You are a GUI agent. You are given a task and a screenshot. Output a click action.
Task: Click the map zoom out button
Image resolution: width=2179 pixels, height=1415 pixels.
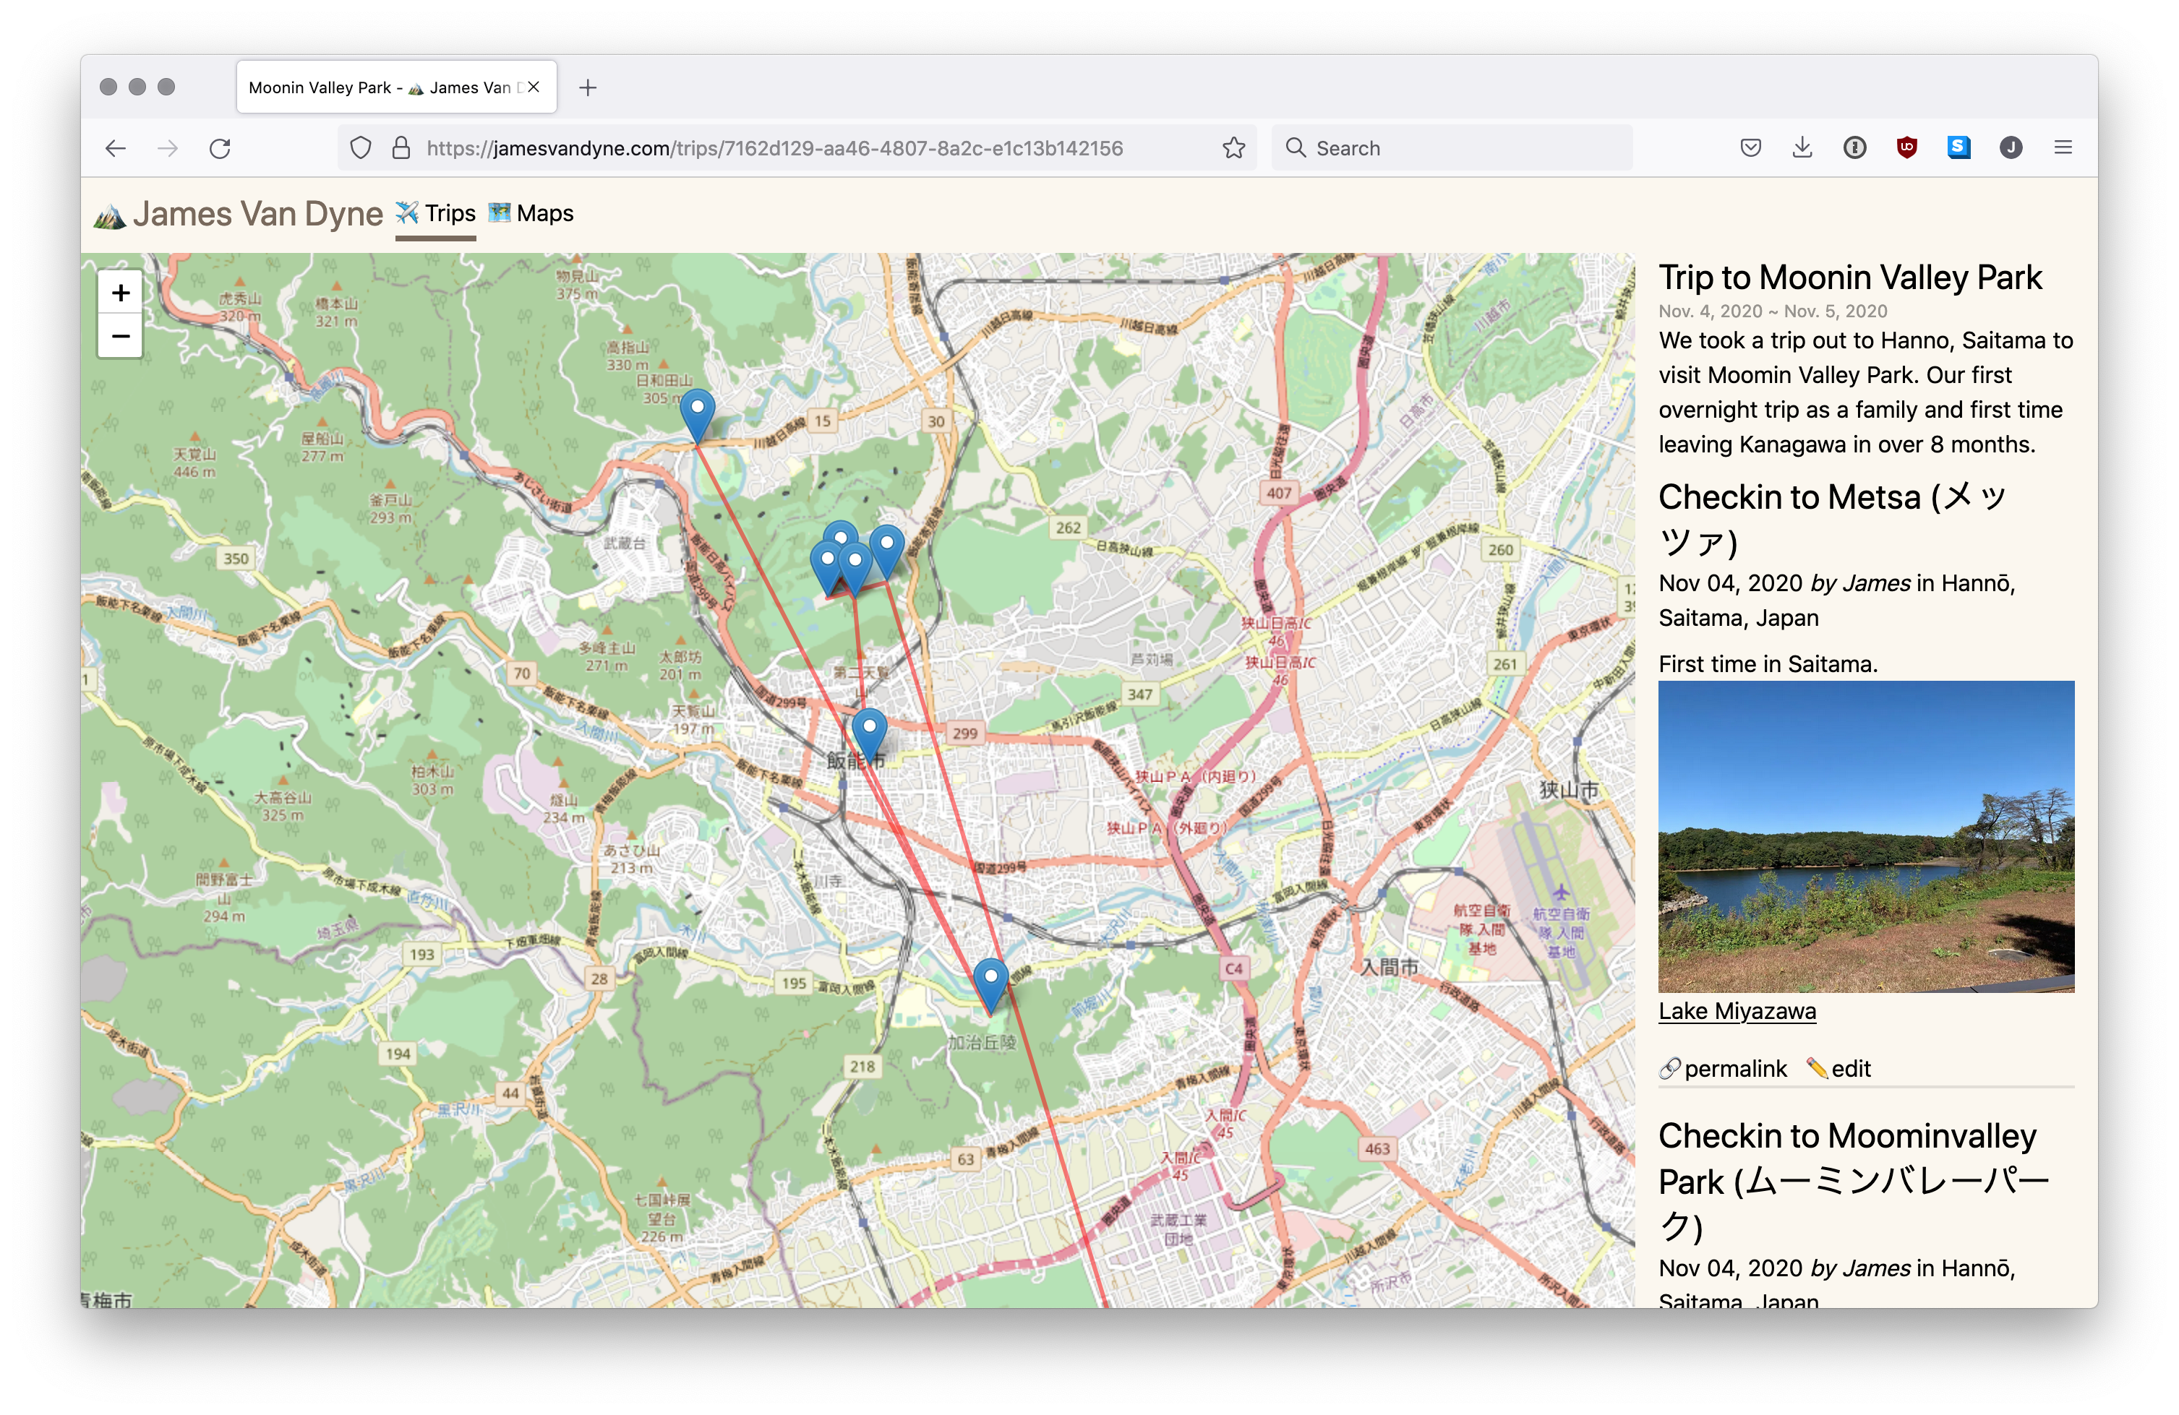pos(120,336)
